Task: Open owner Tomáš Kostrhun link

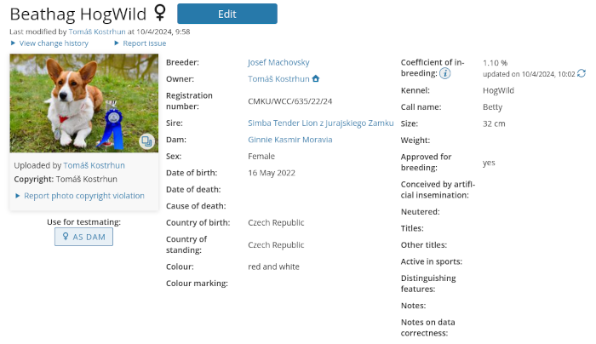Action: click(x=278, y=78)
